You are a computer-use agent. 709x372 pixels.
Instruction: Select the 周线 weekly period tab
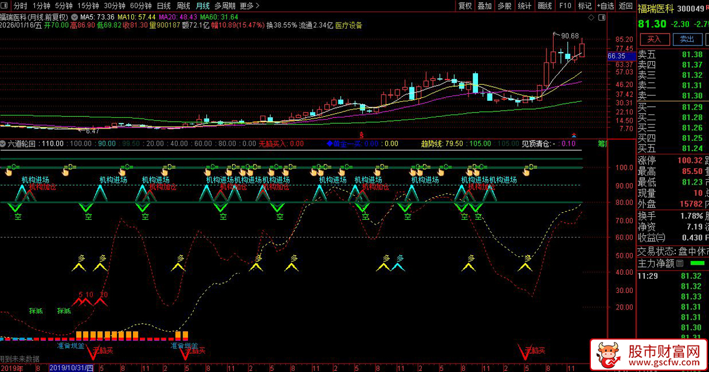pos(183,6)
